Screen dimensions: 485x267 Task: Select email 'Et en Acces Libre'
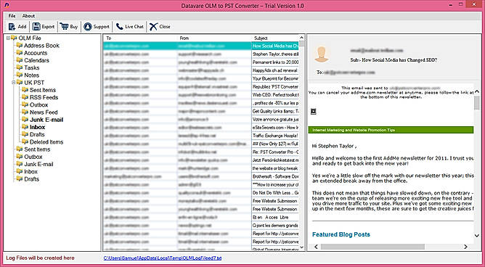[x=201, y=217]
